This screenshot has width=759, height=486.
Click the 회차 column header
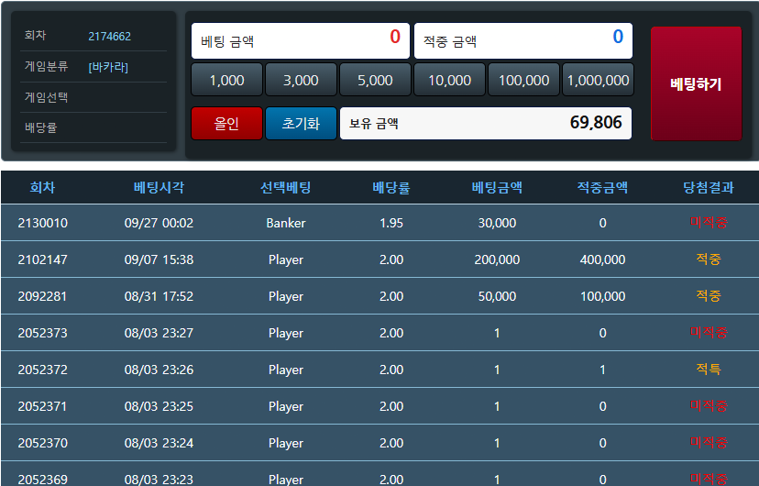tap(42, 187)
